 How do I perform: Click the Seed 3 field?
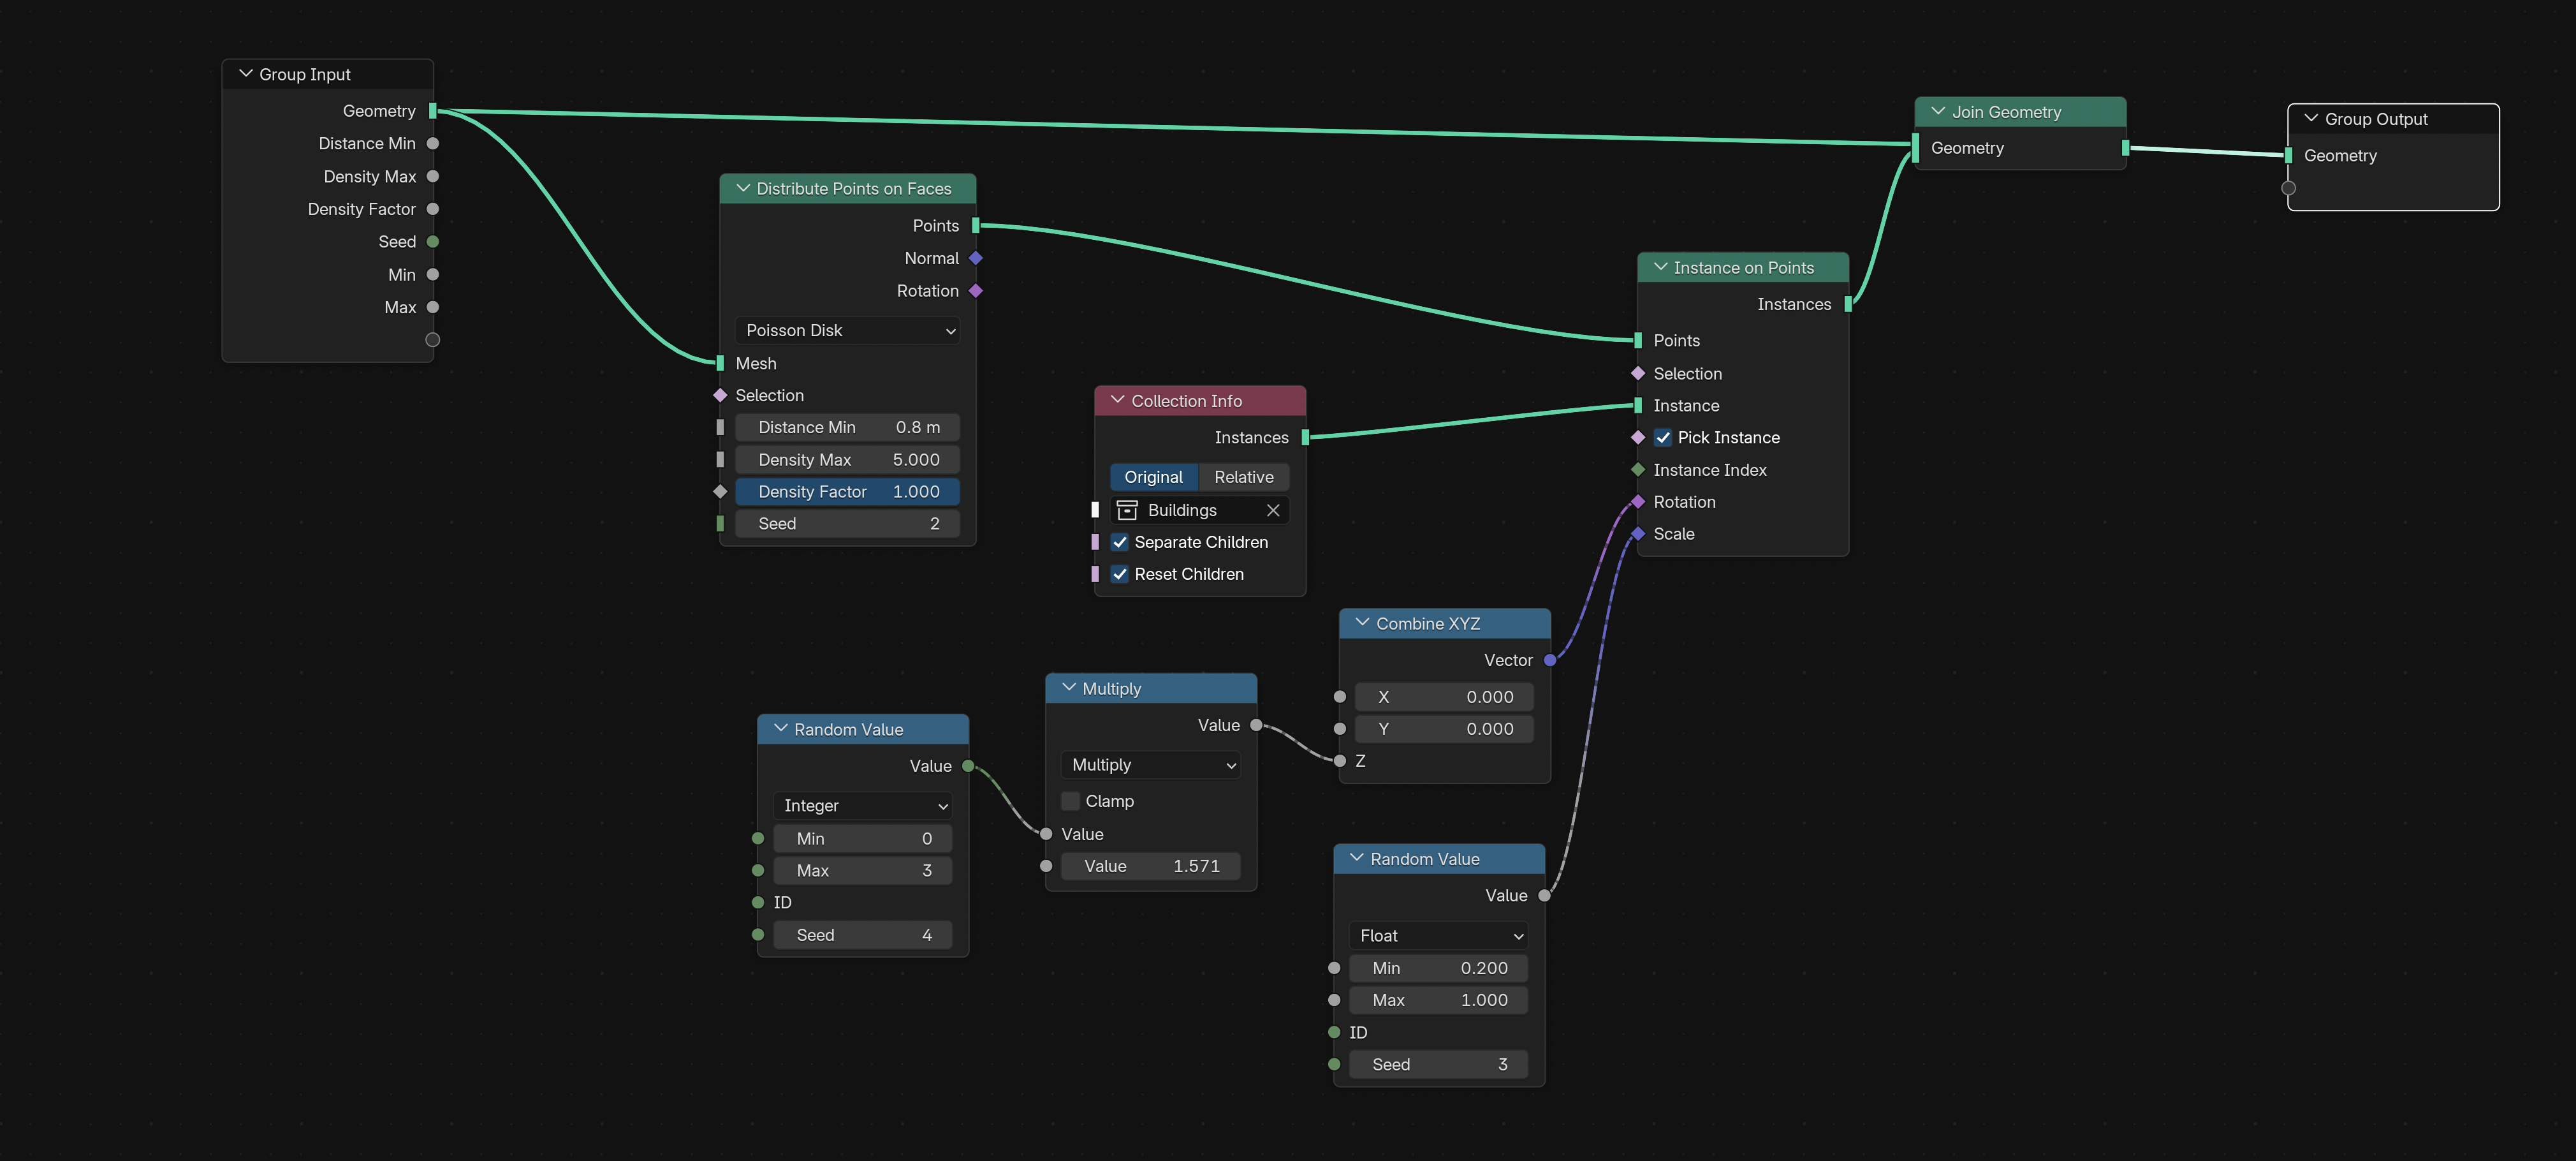point(1438,1064)
